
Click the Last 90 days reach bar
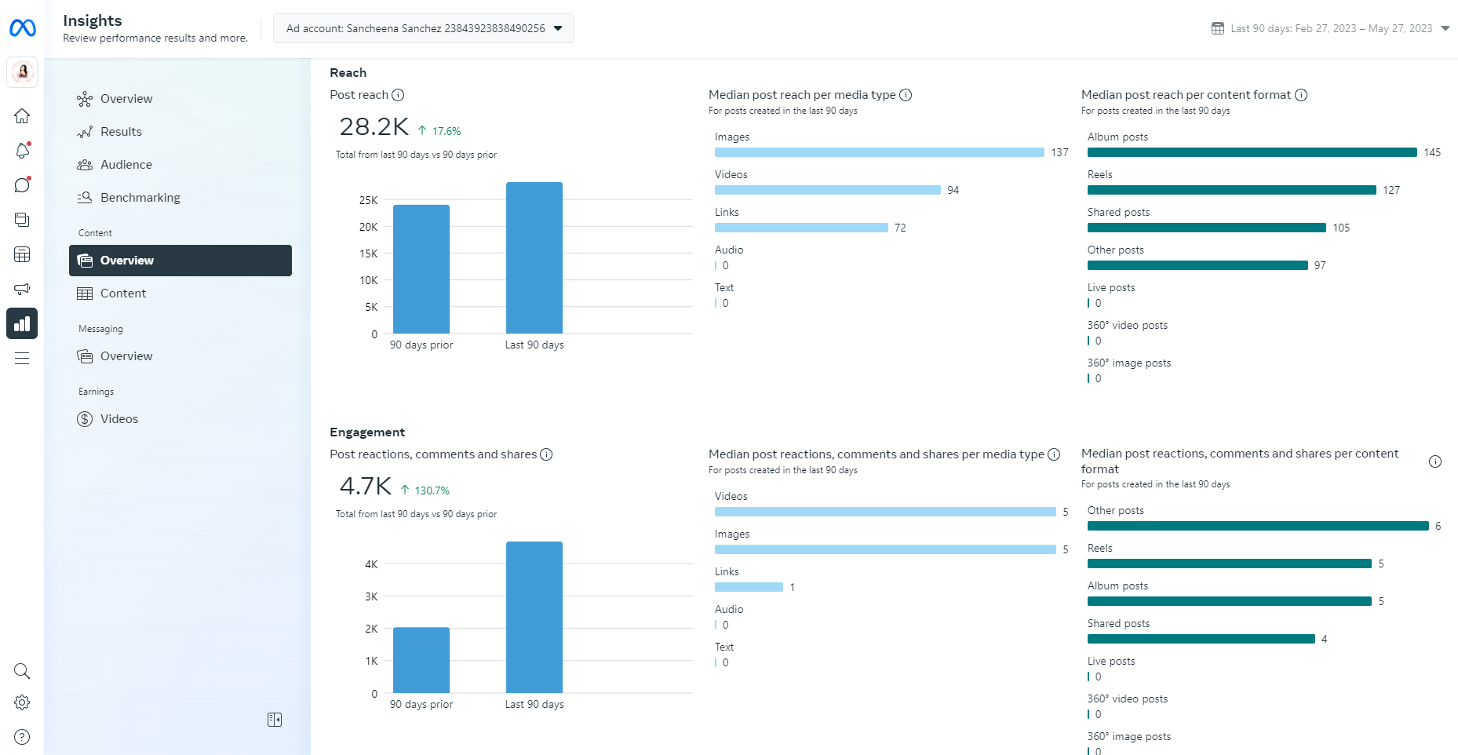(x=534, y=257)
